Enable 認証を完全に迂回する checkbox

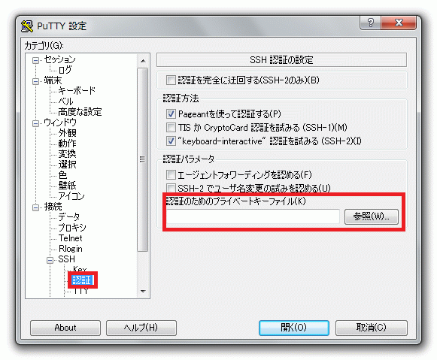coord(171,80)
